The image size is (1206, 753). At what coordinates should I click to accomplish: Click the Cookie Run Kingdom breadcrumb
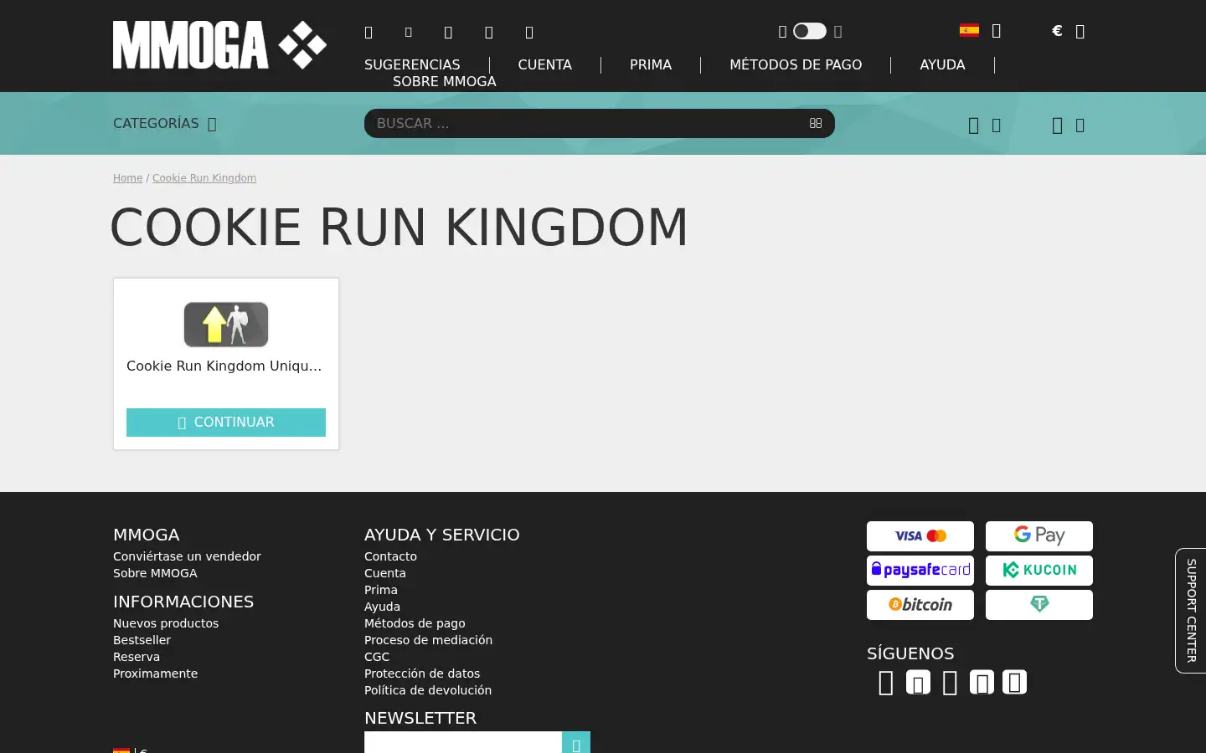point(204,178)
